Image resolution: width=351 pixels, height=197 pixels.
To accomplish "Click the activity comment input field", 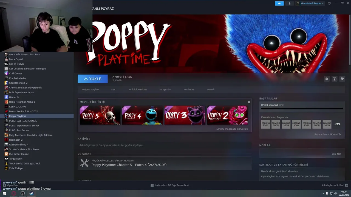I will click(165, 145).
